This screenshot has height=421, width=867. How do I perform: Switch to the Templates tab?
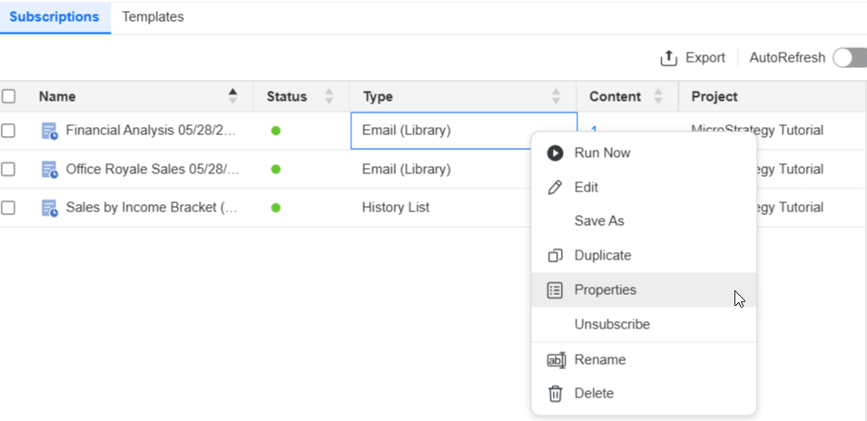(x=153, y=16)
